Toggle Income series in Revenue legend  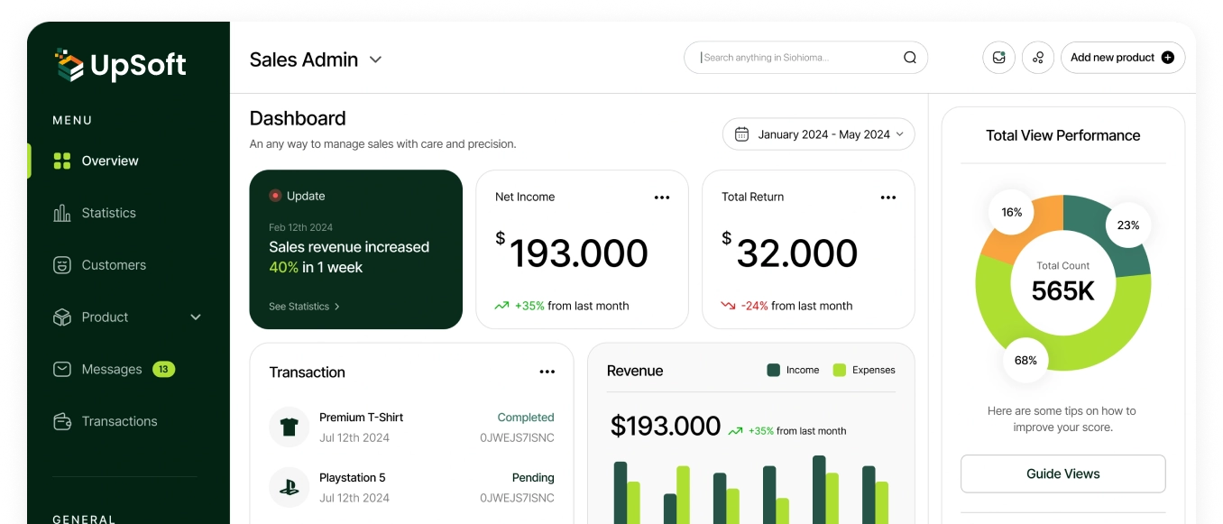click(793, 370)
